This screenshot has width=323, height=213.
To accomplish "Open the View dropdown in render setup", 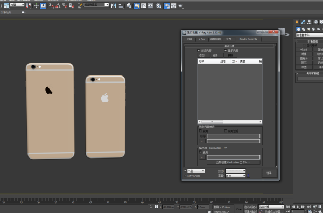I will click(235, 176).
